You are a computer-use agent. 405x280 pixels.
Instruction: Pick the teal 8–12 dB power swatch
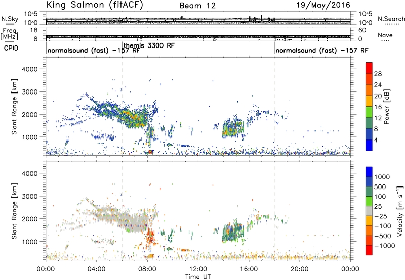(369, 123)
